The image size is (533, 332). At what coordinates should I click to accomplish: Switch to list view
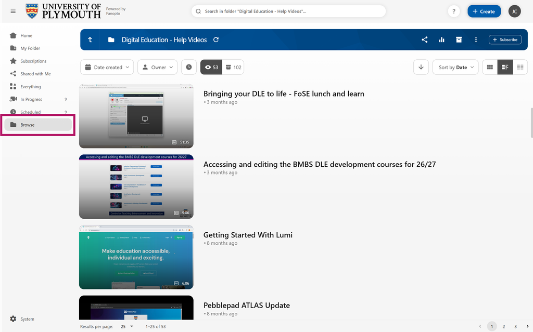[520, 67]
